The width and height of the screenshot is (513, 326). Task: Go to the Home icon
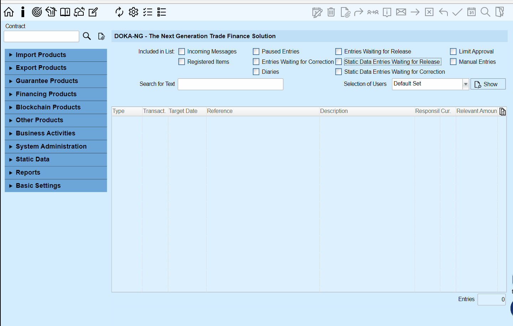coord(9,12)
